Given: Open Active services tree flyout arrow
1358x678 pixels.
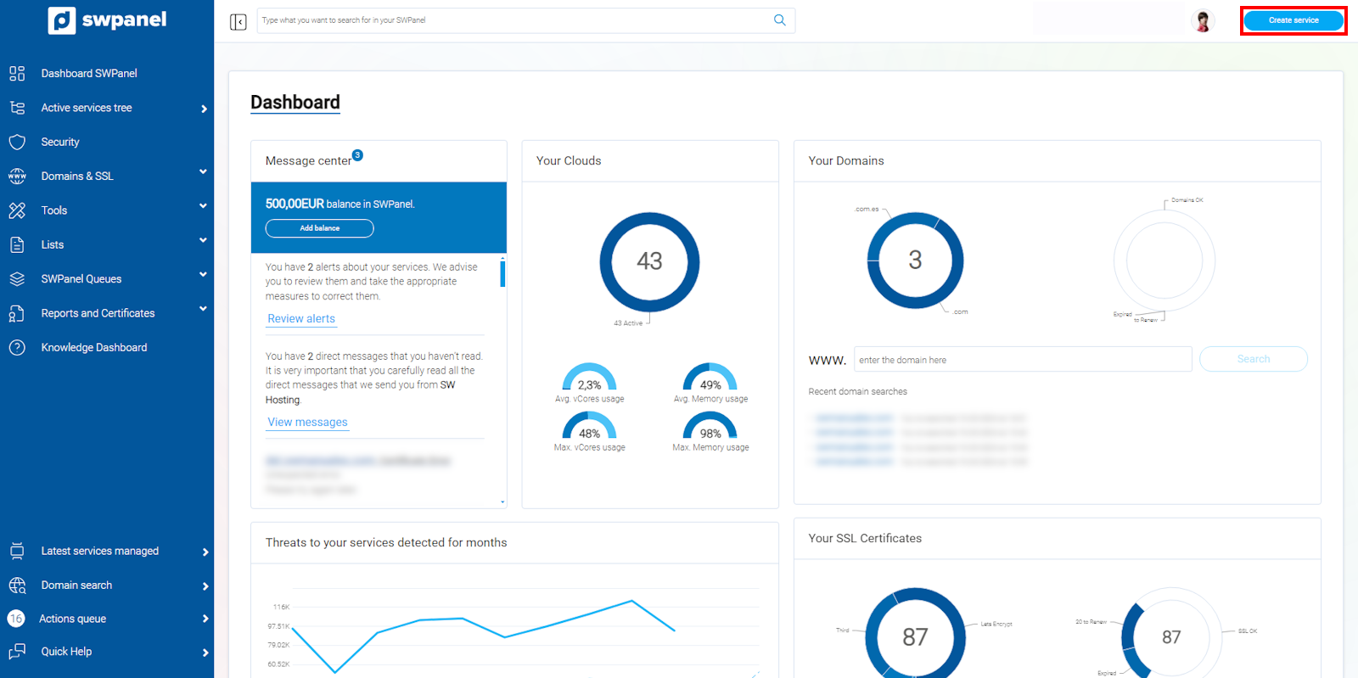Looking at the screenshot, I should coord(204,109).
